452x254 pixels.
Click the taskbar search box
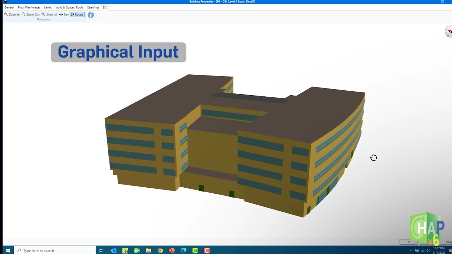pos(55,250)
